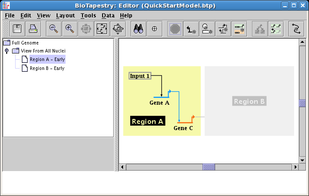
Task: Select Region B - Early model
Action: (x=47, y=68)
